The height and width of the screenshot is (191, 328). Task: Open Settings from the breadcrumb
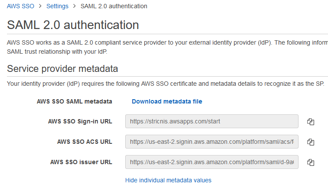point(58,6)
